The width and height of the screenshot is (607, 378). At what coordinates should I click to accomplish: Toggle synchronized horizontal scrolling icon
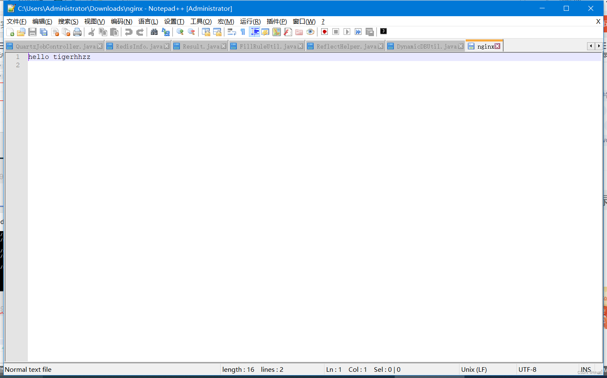pos(217,32)
